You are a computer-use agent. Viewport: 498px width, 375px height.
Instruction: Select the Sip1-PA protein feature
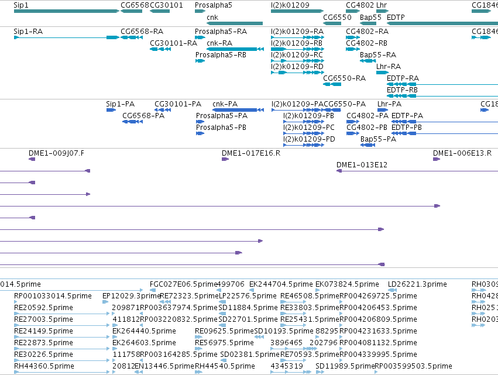111,110
